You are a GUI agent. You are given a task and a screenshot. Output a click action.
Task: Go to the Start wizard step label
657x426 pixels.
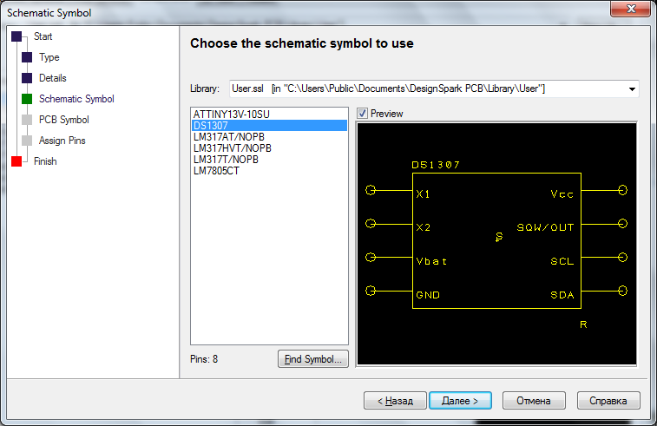tap(43, 36)
